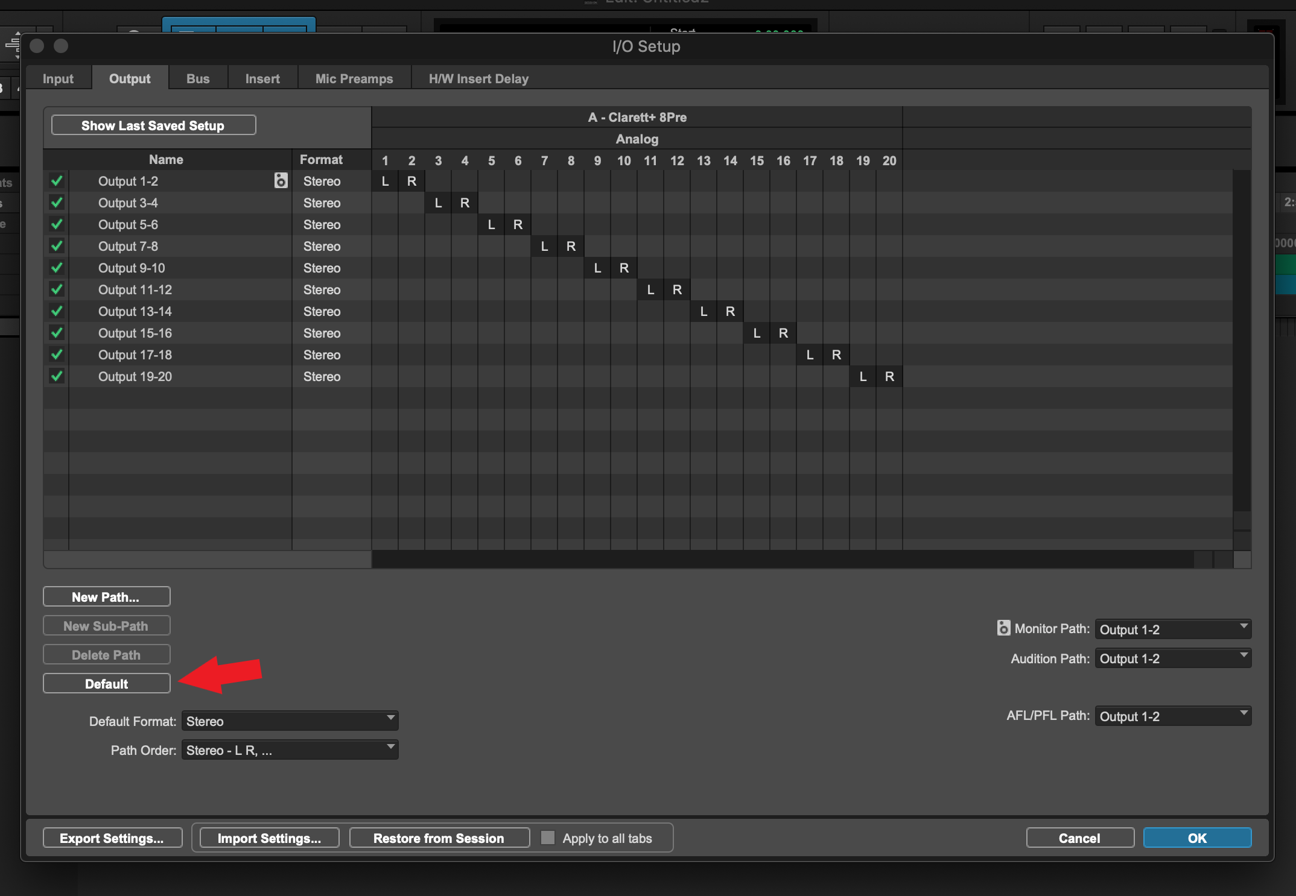Select the Output 9-10 path name
Viewport: 1296px width, 896px height.
132,268
